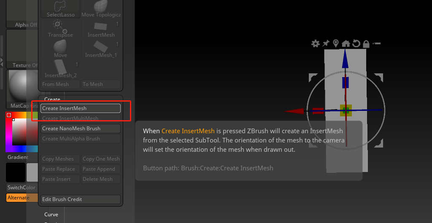
Task: Select the SelectLasso brush
Action: [x=60, y=9]
